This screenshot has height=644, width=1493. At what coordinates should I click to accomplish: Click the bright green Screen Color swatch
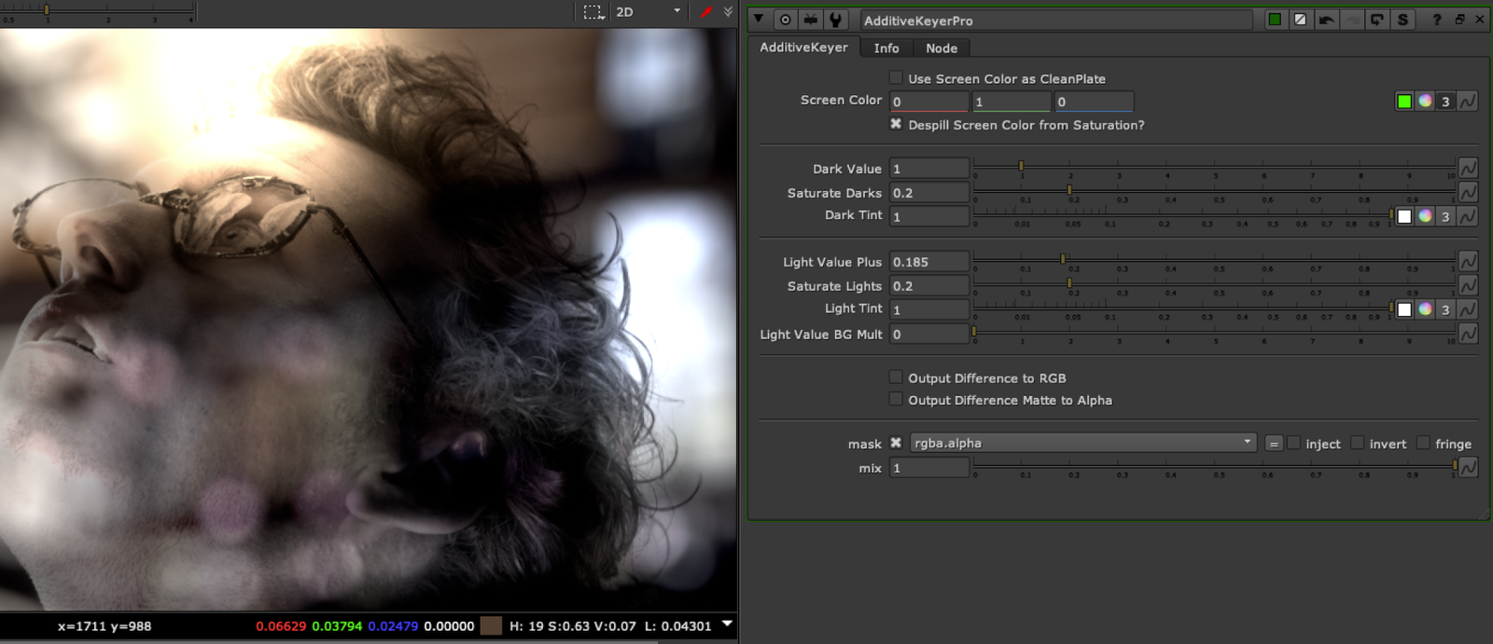click(1404, 102)
